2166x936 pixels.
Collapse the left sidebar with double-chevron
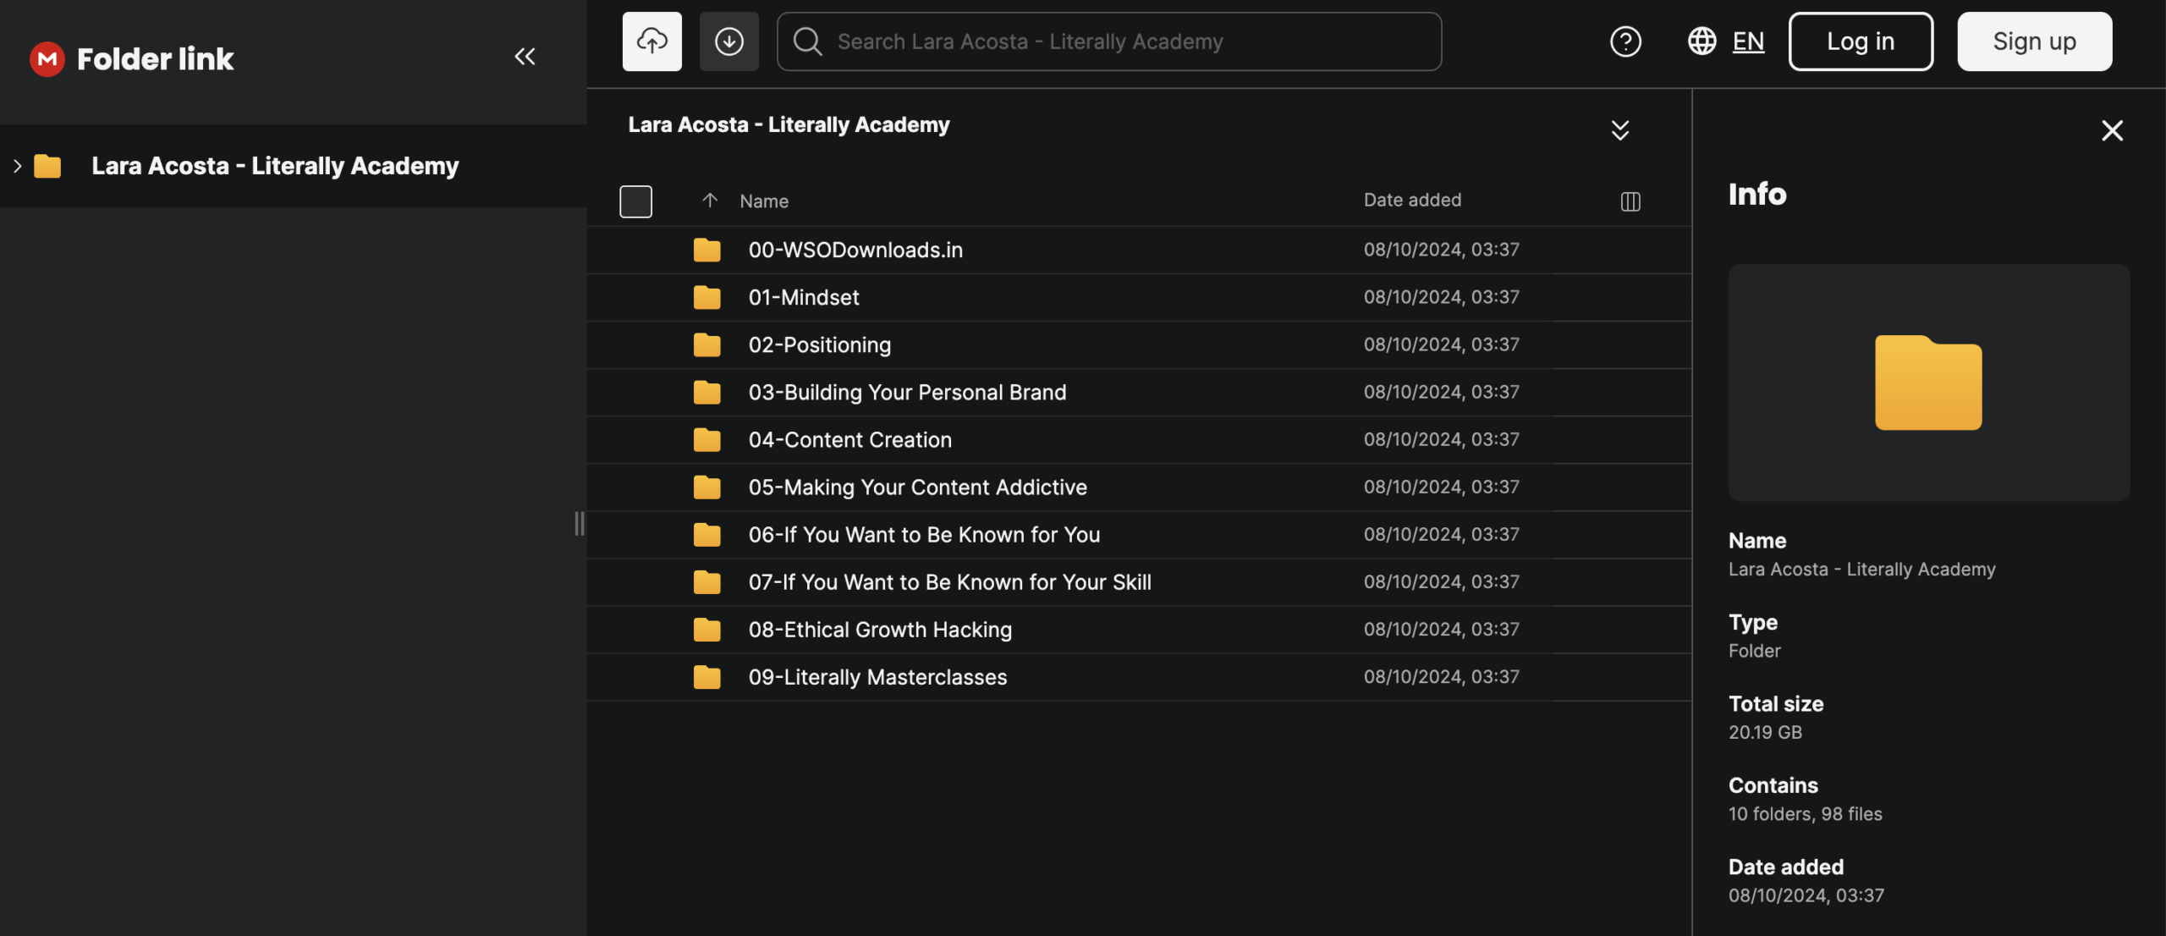525,57
